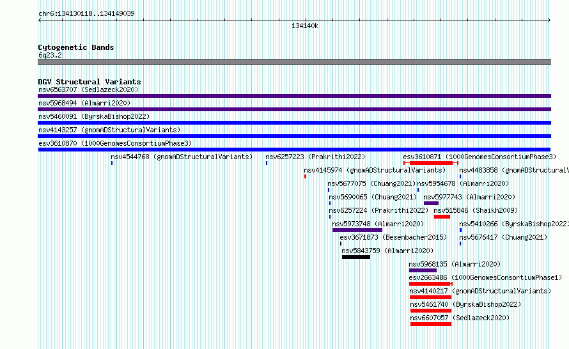The width and height of the screenshot is (569, 349).
Task: Open nsv6257224 (Prakrithi2022) label
Action: (x=378, y=210)
